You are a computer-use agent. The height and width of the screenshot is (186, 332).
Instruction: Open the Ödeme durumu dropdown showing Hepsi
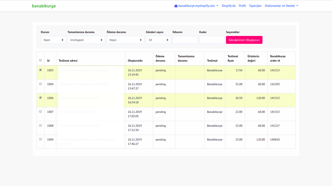(126, 40)
